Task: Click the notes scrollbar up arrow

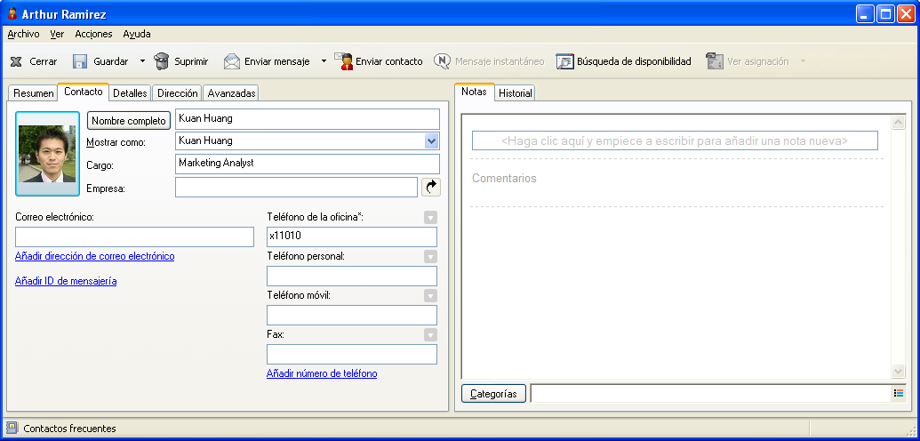Action: 898,122
